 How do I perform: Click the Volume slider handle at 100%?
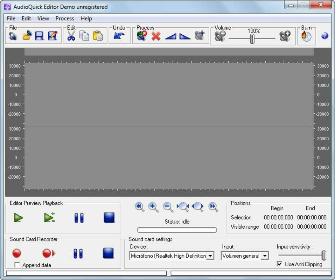point(252,39)
